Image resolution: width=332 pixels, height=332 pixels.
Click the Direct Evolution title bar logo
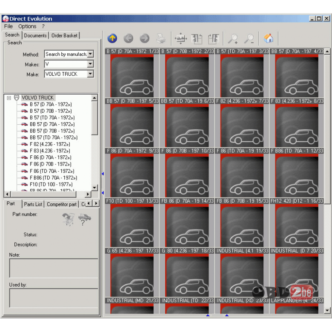tap(6, 19)
